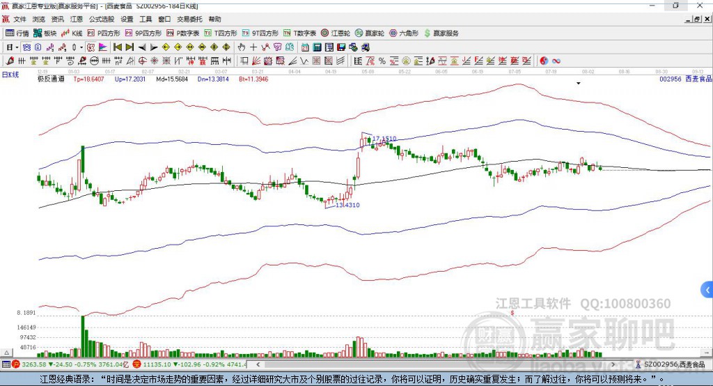The image size is (713, 386).
Task: Click the Md=15.5684 value
Action: (x=172, y=79)
